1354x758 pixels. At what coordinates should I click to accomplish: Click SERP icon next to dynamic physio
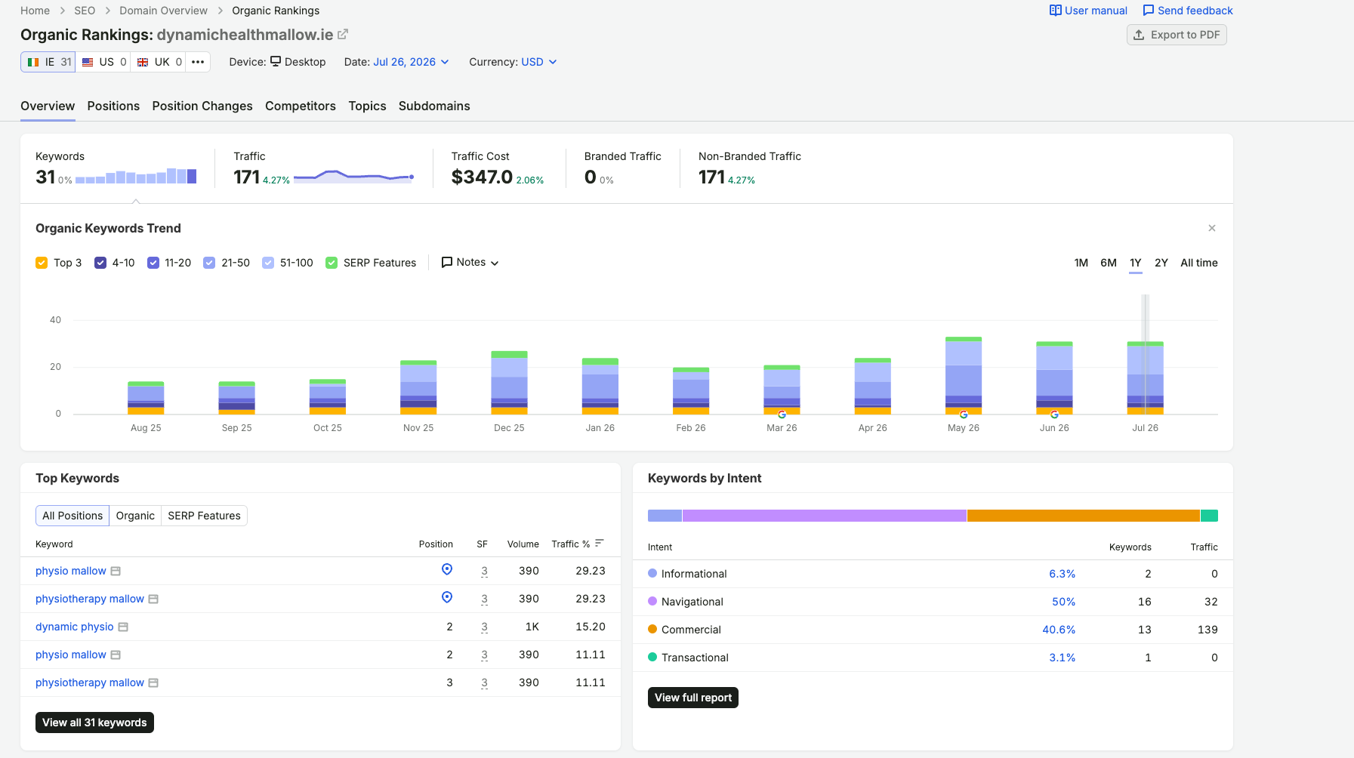click(x=123, y=627)
